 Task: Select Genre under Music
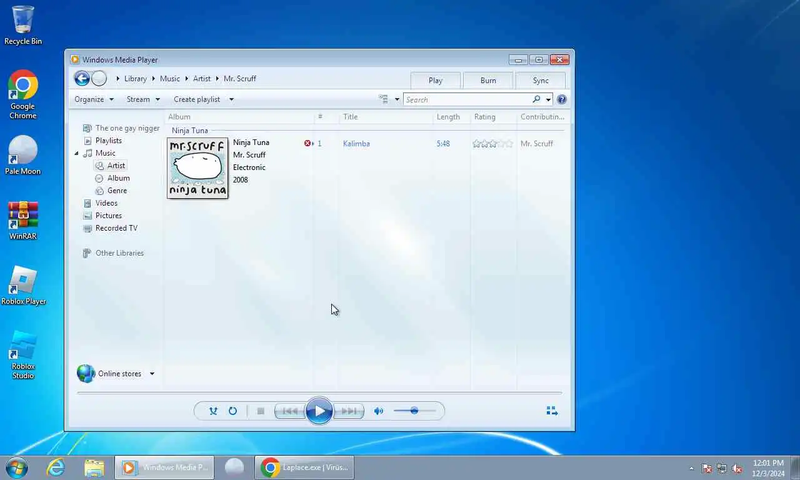[117, 191]
